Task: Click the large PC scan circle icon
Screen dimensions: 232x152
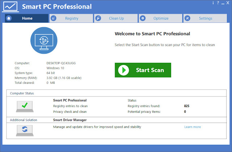Action: pos(44,40)
